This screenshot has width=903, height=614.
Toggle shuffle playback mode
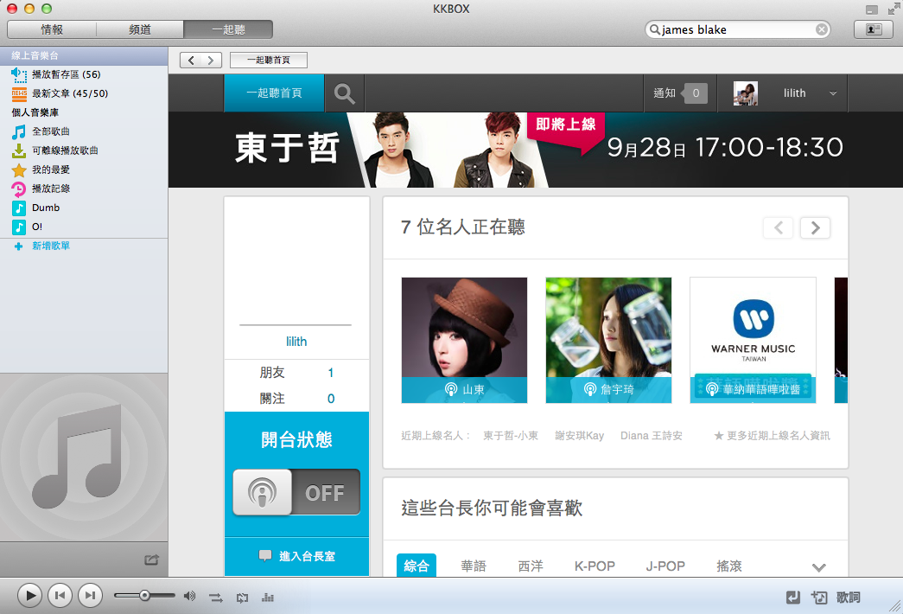pos(216,598)
